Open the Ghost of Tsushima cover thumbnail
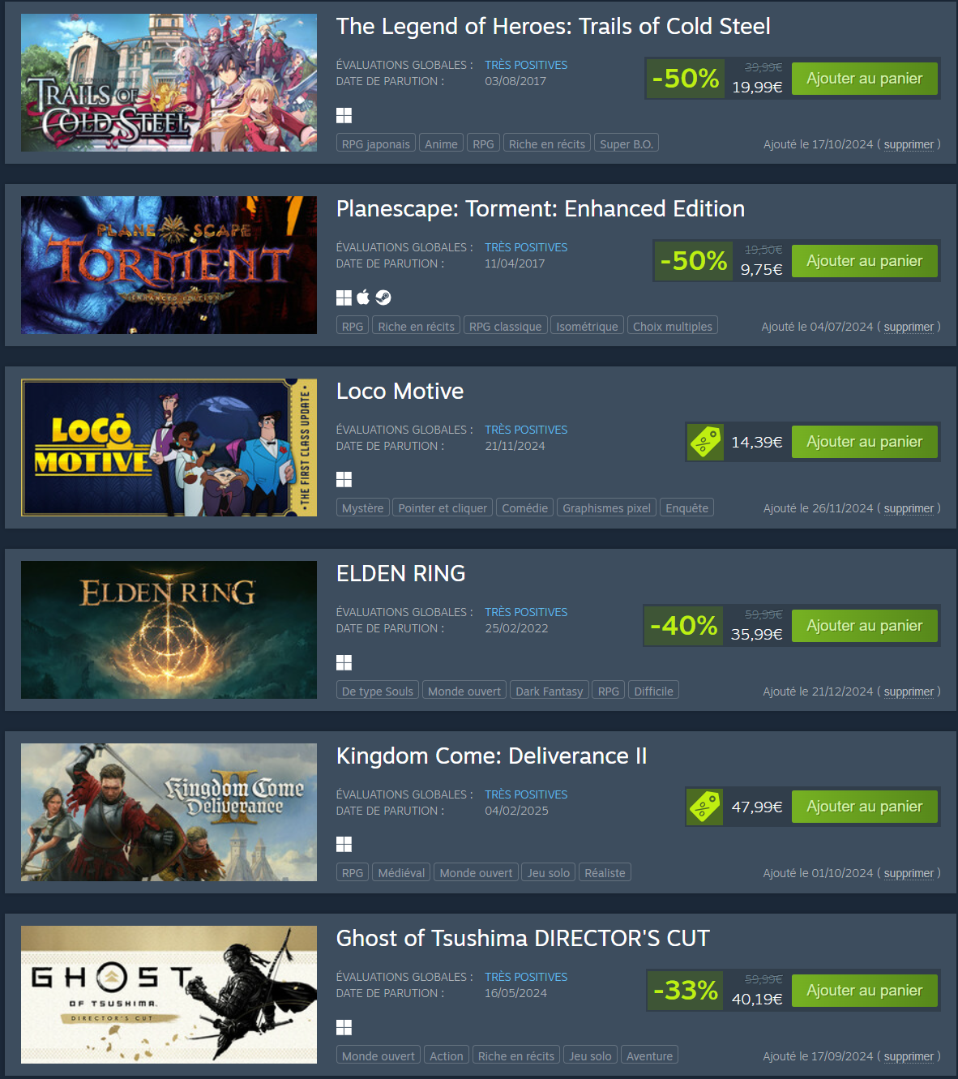Screen dimensions: 958x1079 169,995
